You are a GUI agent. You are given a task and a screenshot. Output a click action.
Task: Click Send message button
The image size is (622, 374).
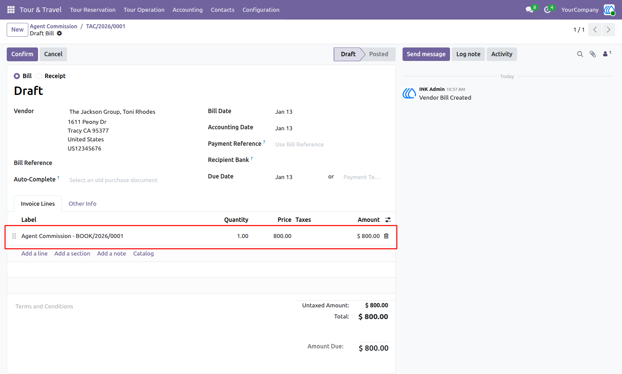coord(426,54)
